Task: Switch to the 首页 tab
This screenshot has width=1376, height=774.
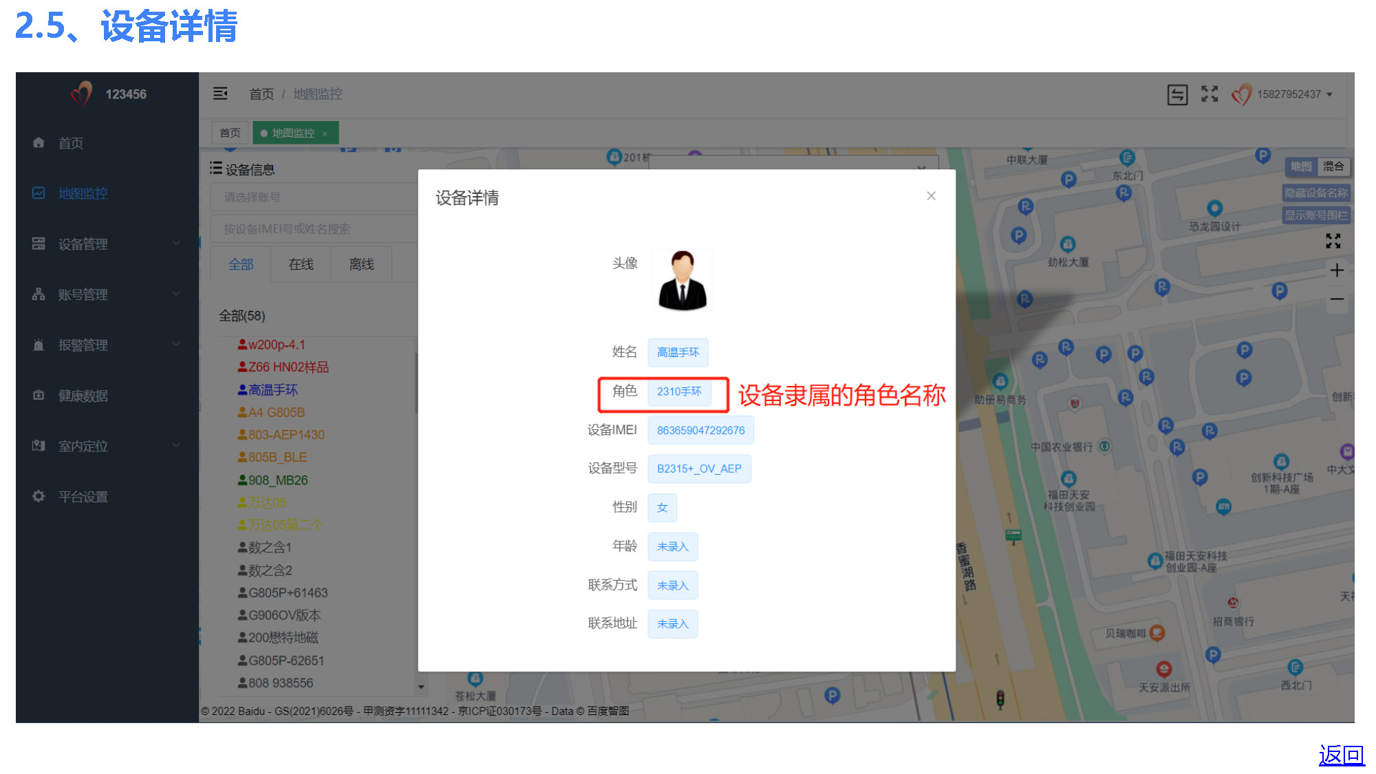Action: [230, 133]
